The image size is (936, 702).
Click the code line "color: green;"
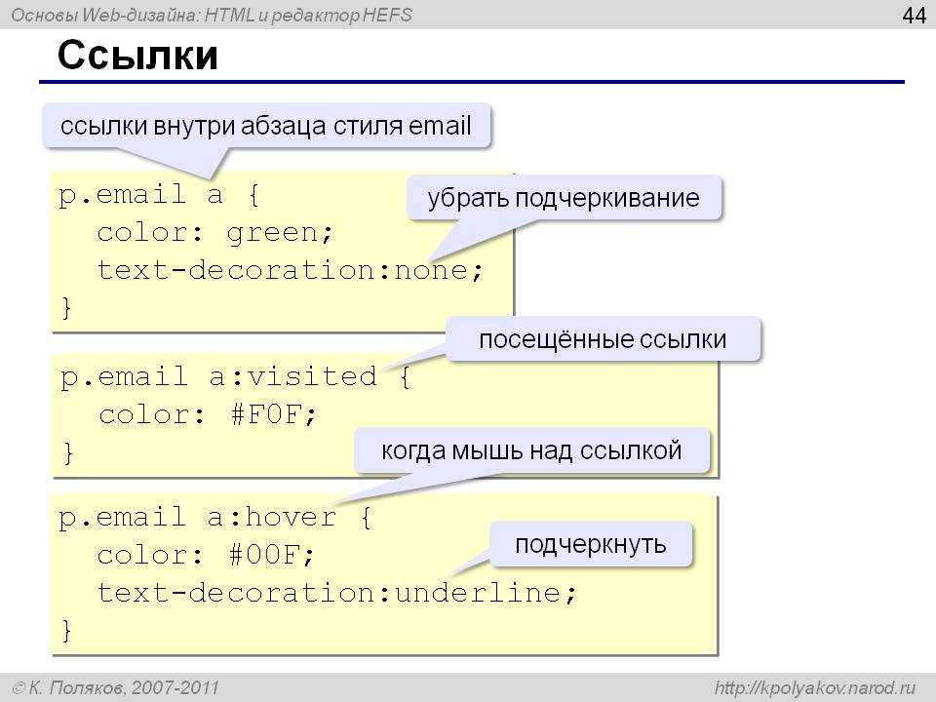pyautogui.click(x=214, y=232)
